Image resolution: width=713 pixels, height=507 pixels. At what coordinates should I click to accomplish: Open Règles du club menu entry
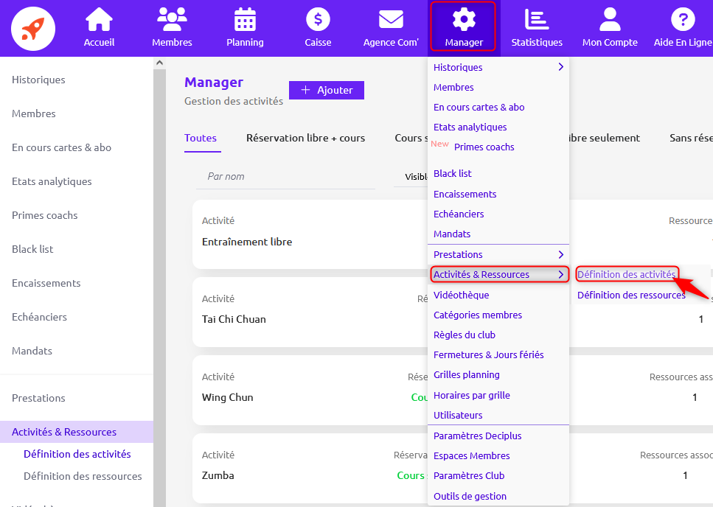[465, 335]
